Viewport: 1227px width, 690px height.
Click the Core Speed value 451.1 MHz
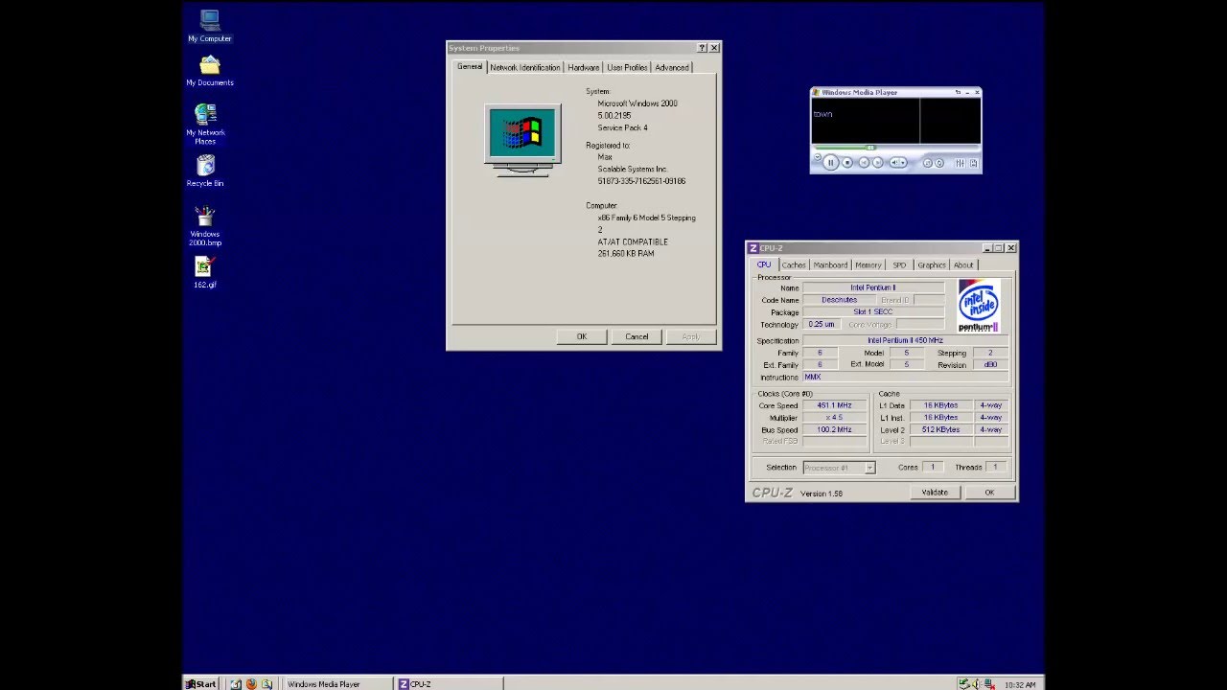point(834,405)
